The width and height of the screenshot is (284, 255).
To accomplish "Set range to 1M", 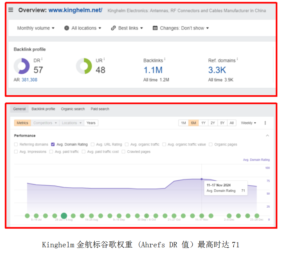I will 183,123.
